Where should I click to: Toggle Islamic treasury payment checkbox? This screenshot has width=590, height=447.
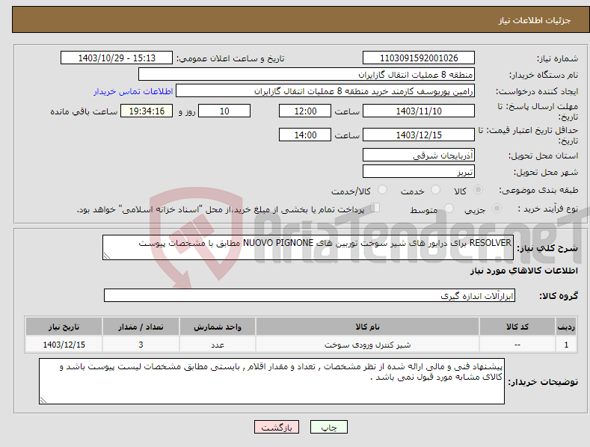(x=375, y=208)
